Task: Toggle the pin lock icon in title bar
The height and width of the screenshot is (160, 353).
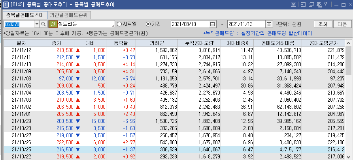Action: (x=319, y=4)
